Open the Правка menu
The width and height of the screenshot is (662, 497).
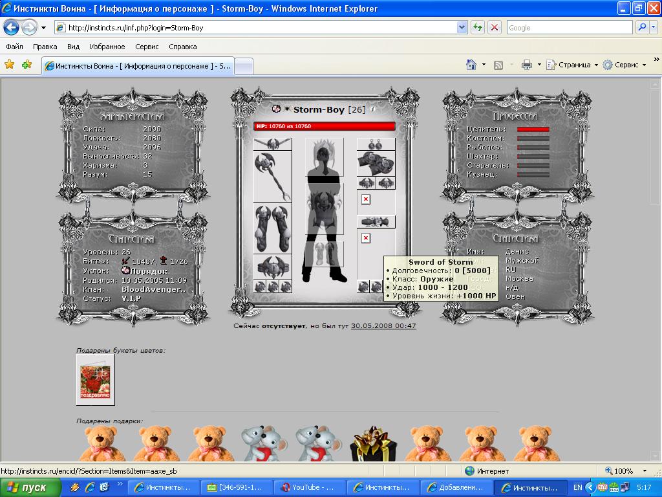click(x=45, y=47)
